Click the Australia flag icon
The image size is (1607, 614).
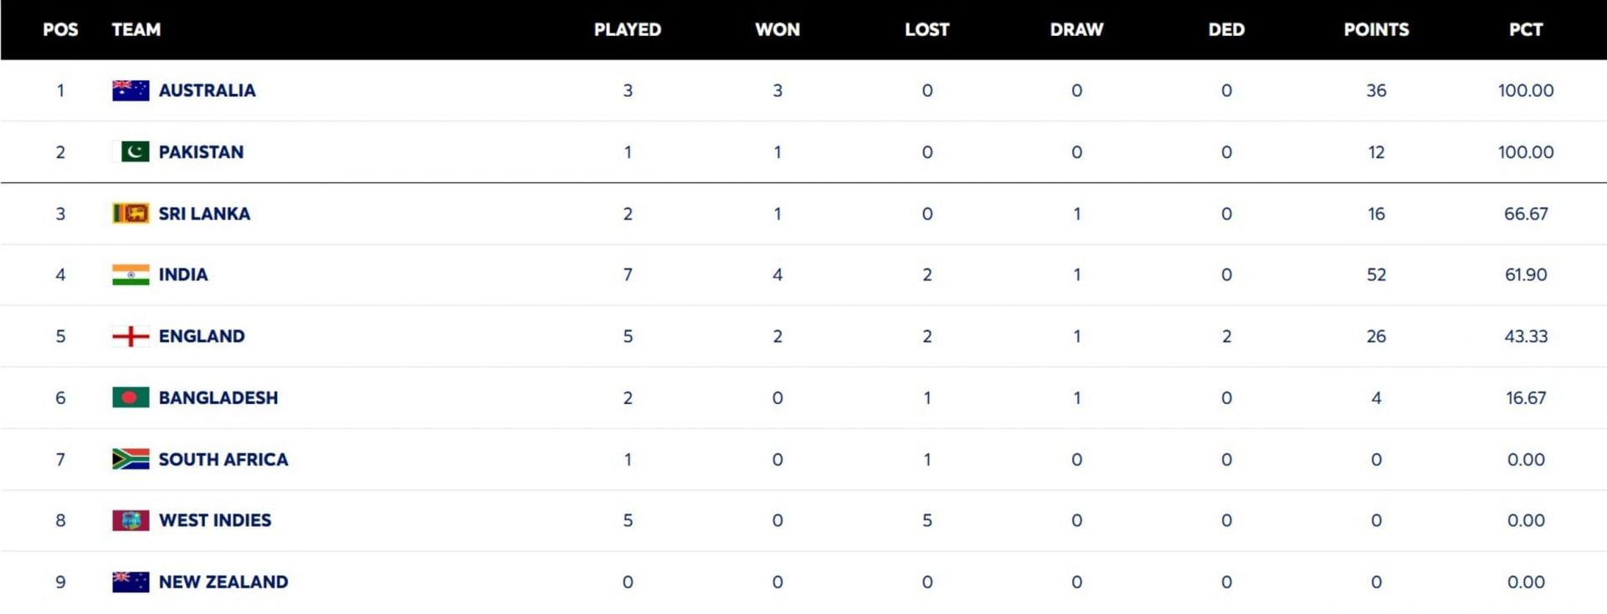tap(131, 90)
